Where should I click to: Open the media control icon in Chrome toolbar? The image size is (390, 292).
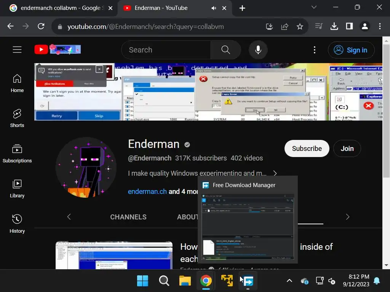point(319,26)
